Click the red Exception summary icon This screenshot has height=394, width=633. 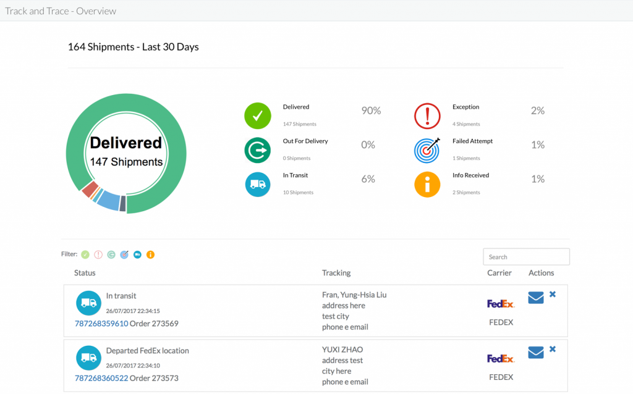click(x=427, y=115)
